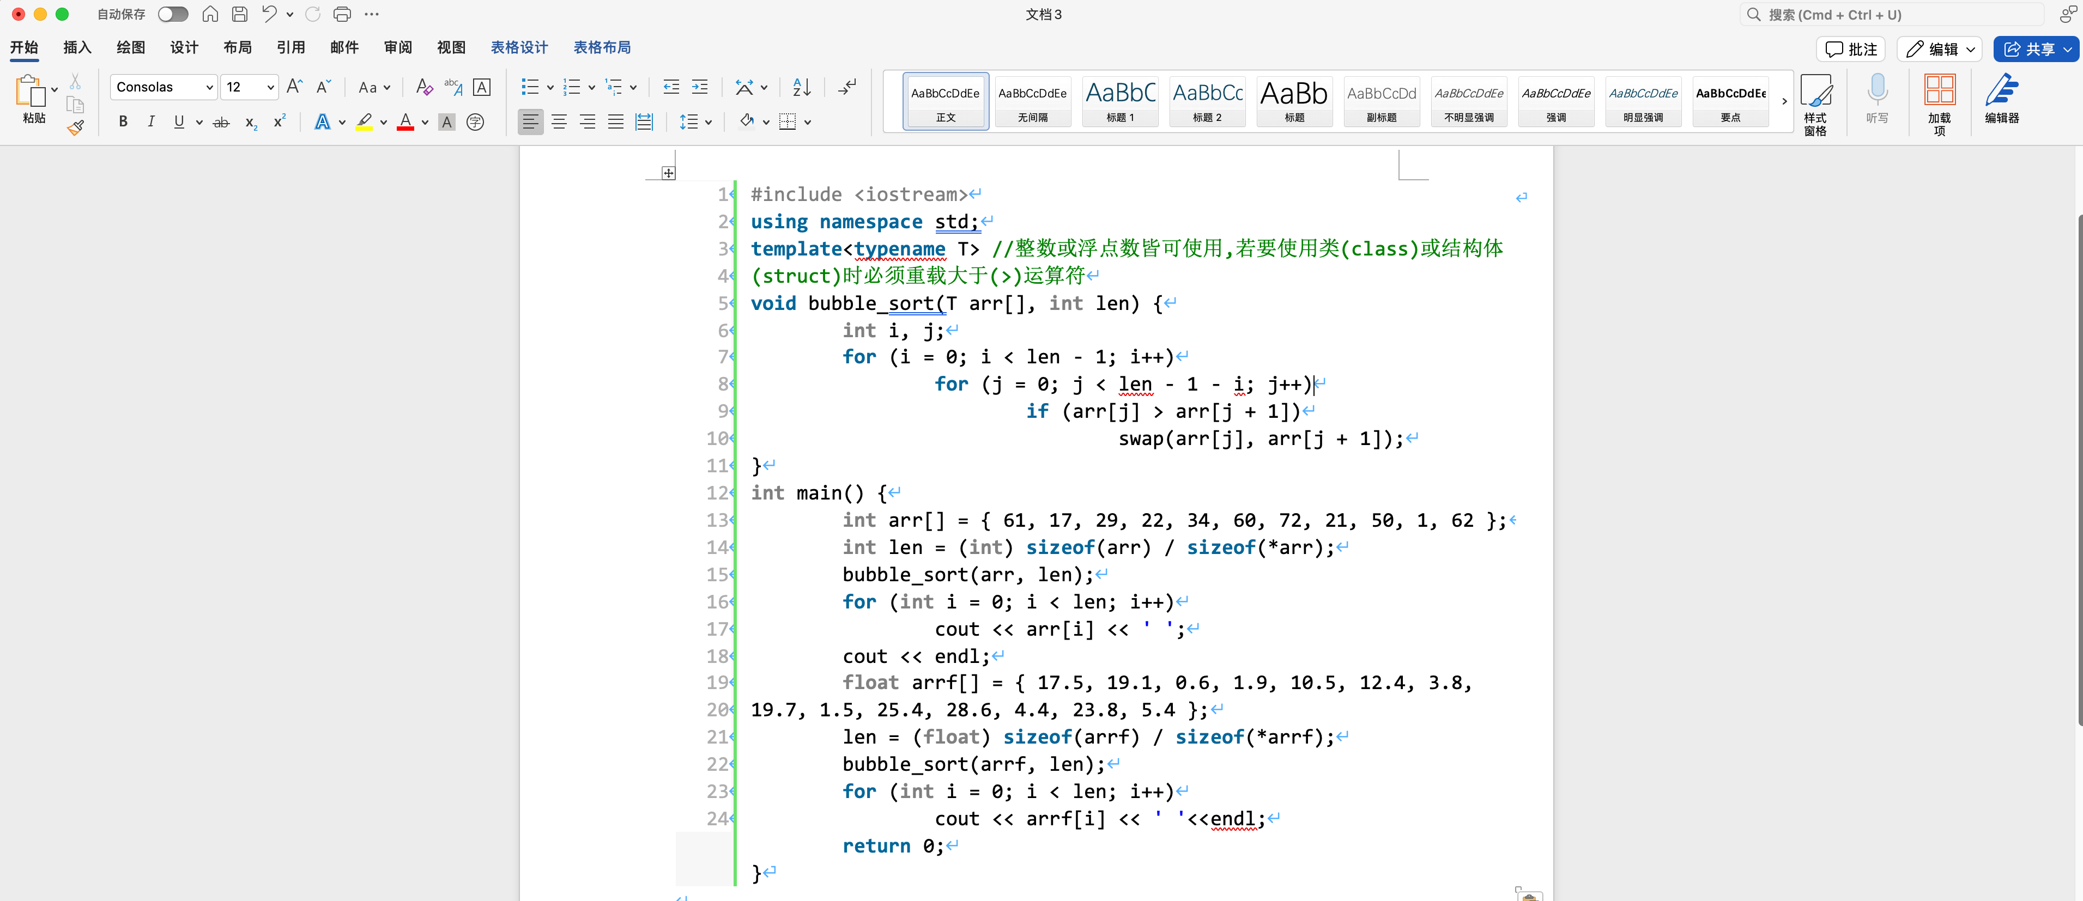
Task: Apply the No Spacing (无间隔) style
Action: tap(1033, 102)
